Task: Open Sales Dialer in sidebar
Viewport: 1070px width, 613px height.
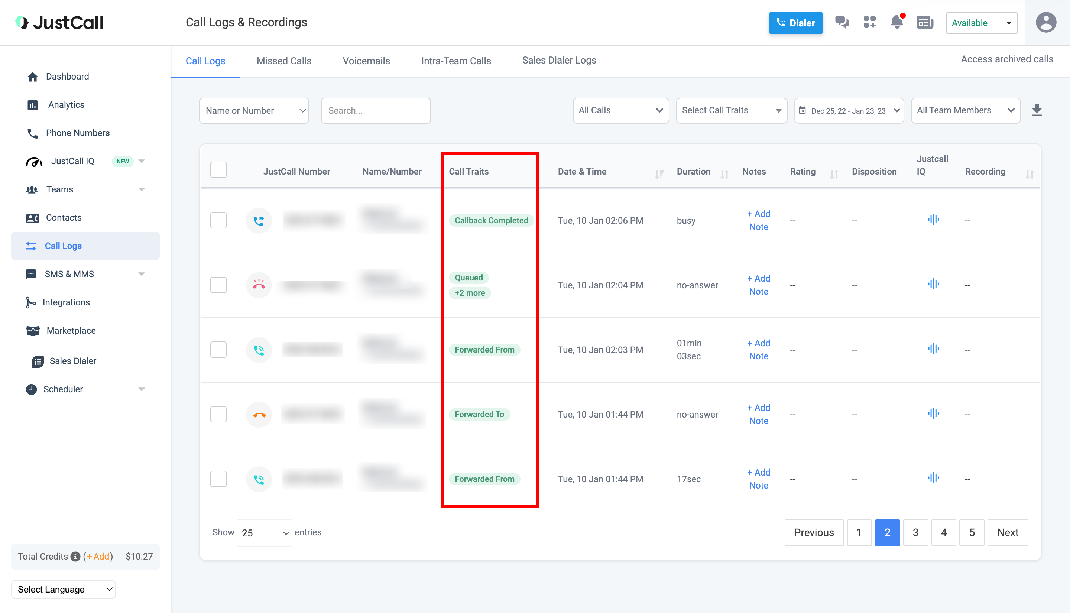Action: (x=73, y=361)
